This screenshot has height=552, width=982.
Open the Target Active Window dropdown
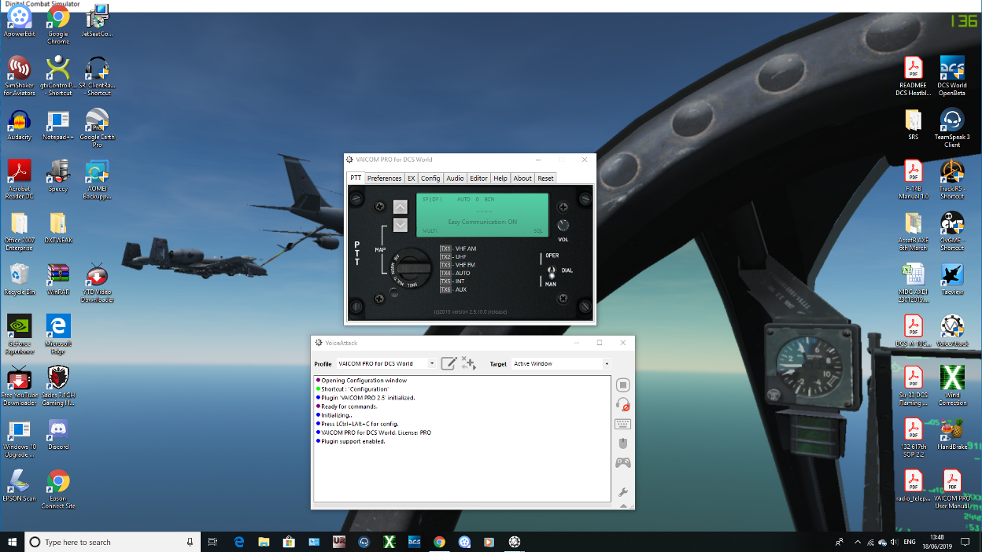[607, 364]
